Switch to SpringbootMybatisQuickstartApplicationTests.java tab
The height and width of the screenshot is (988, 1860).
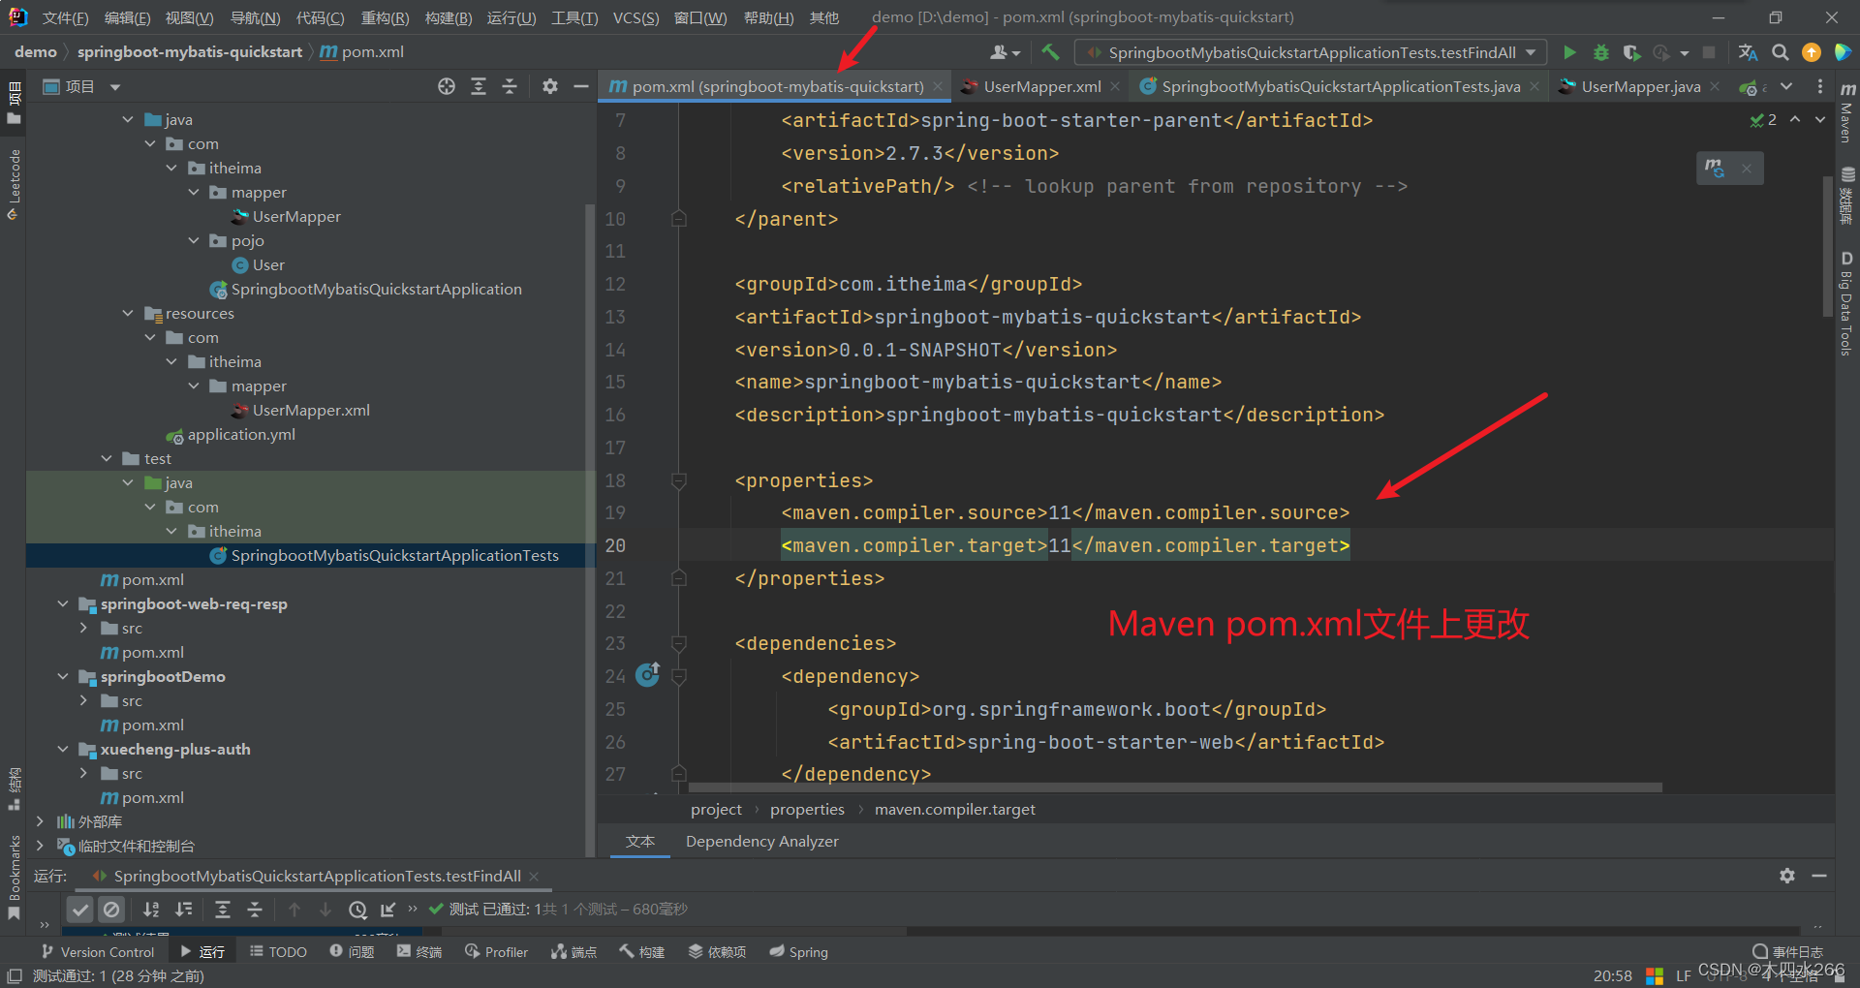point(1341,86)
